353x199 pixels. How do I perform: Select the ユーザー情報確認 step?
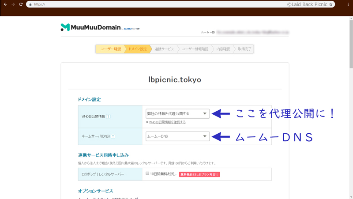[x=195, y=49]
